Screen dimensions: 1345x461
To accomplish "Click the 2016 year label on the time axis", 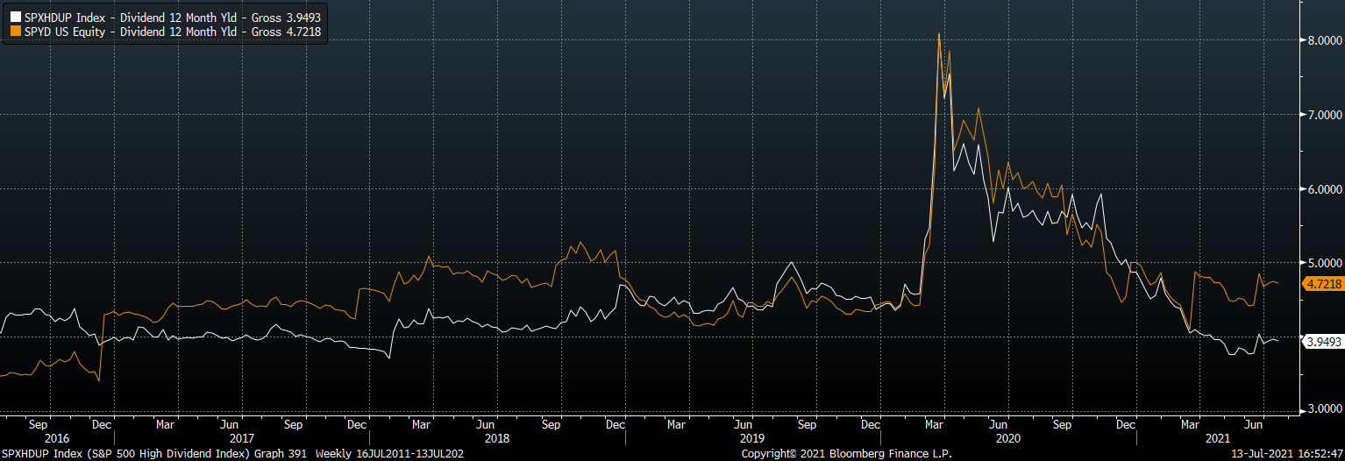I will coord(56,438).
